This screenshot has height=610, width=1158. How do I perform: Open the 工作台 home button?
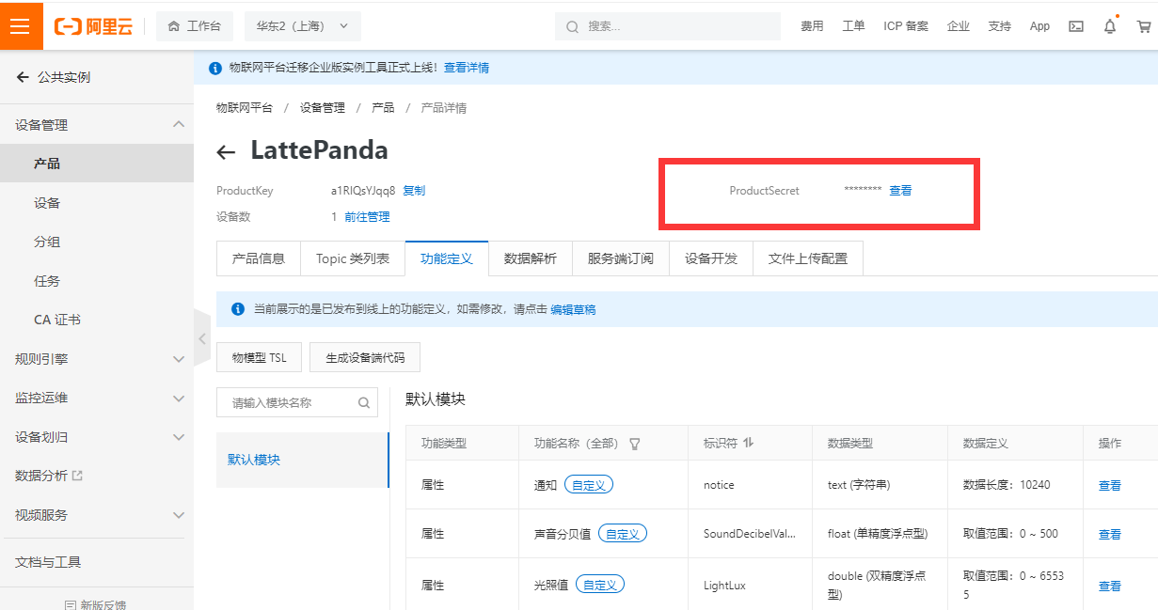pyautogui.click(x=195, y=26)
